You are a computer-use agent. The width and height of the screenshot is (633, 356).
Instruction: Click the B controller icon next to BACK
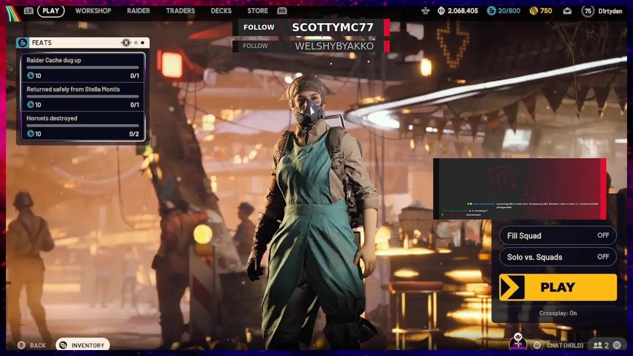[21, 345]
